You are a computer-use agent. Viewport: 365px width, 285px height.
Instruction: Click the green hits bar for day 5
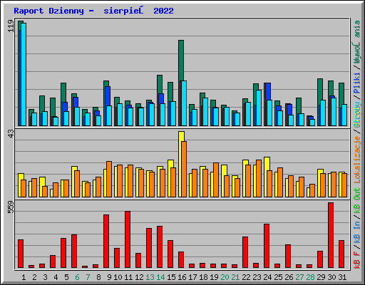63,93
